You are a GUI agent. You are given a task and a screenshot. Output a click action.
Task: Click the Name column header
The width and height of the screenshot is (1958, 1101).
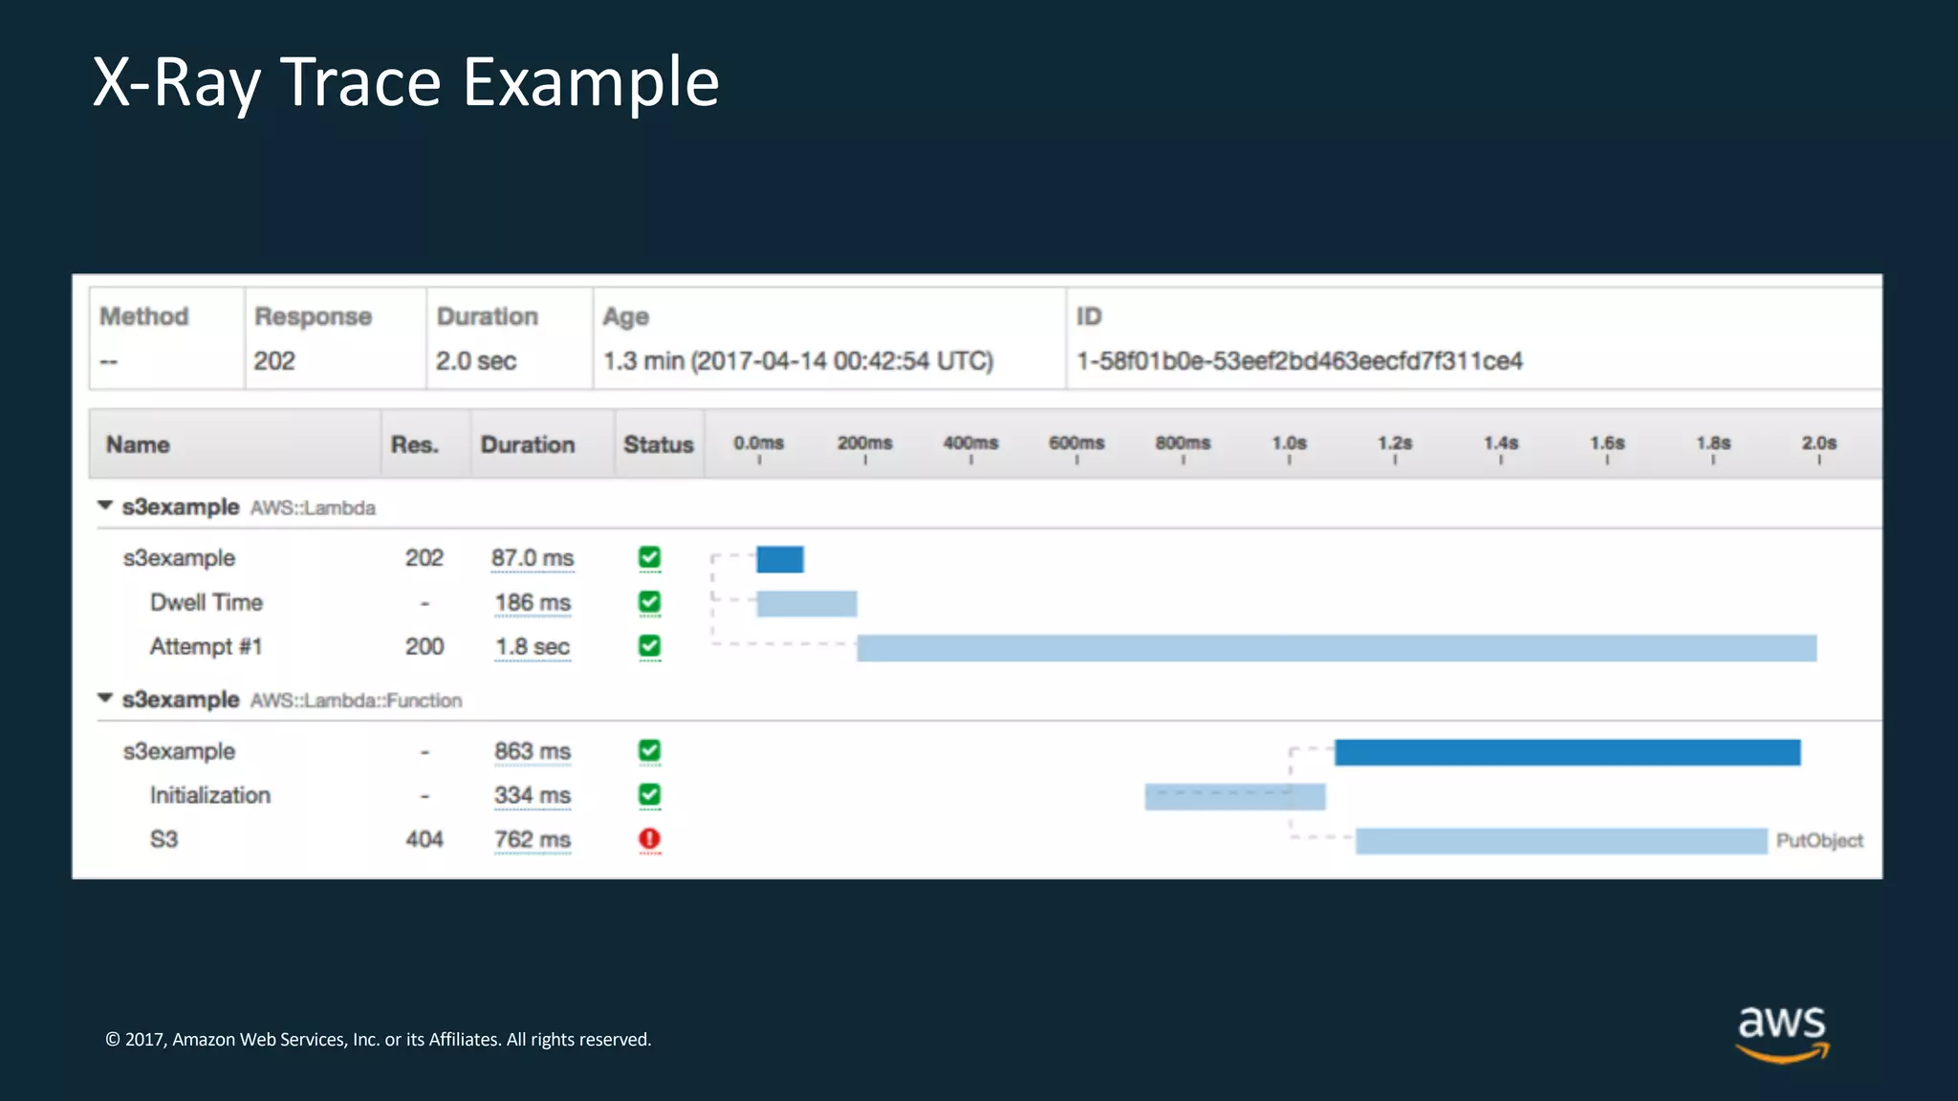[x=138, y=444]
